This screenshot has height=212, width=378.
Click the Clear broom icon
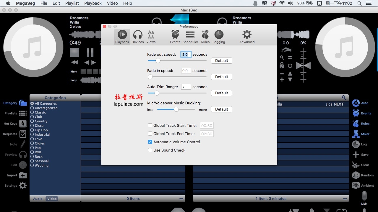click(356, 165)
